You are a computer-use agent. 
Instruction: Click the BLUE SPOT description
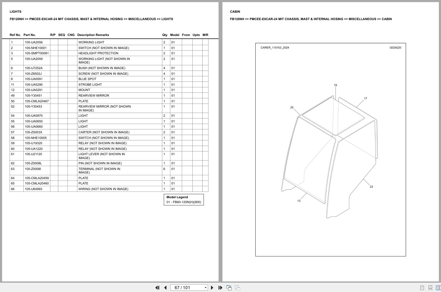pos(87,79)
